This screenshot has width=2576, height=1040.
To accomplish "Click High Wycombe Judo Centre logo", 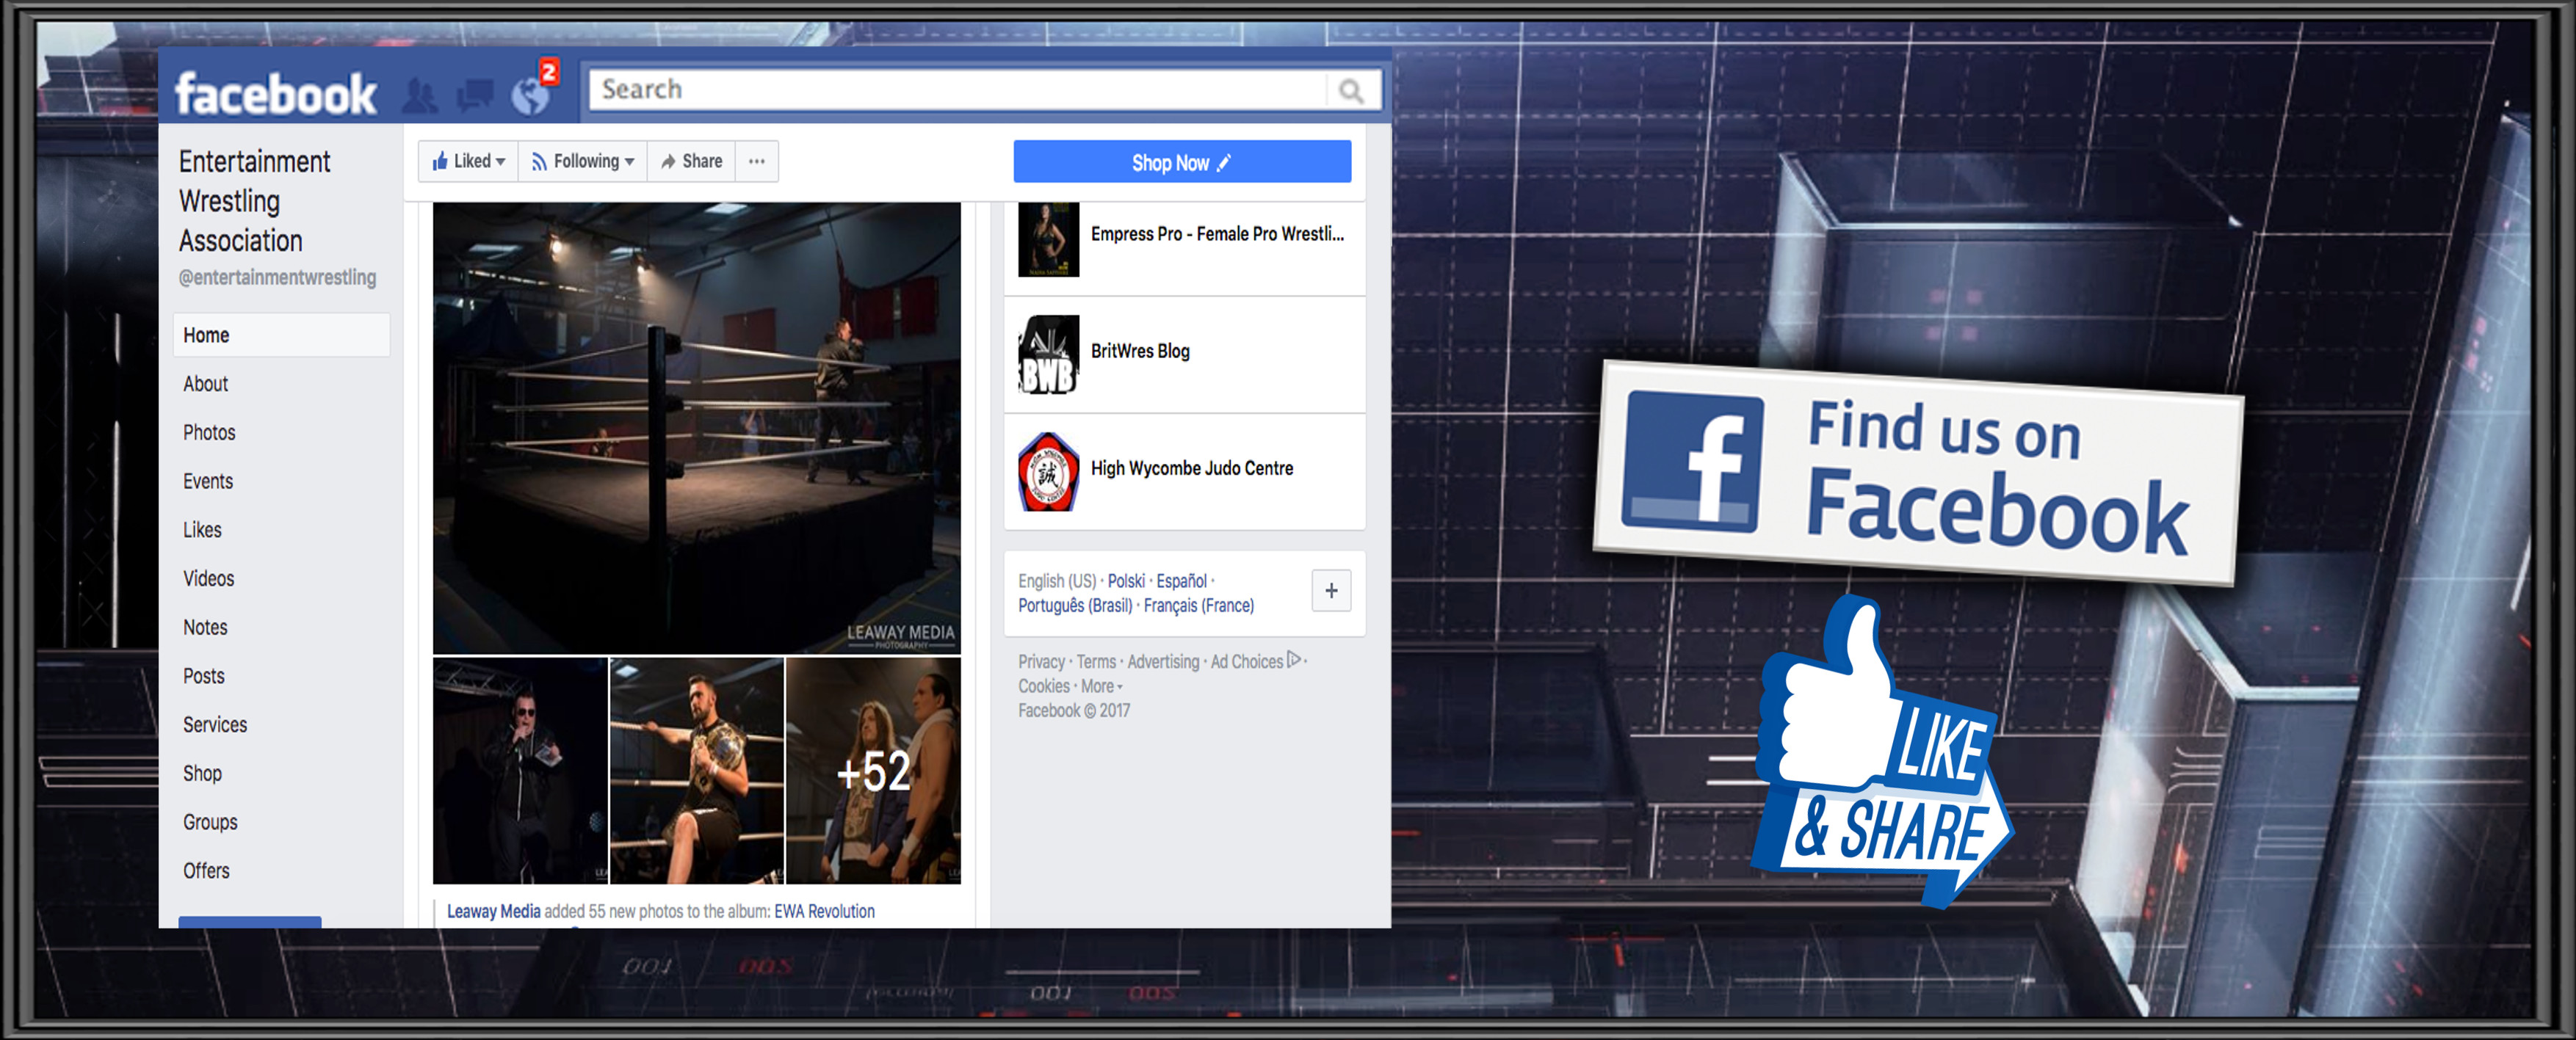I will tap(1048, 470).
